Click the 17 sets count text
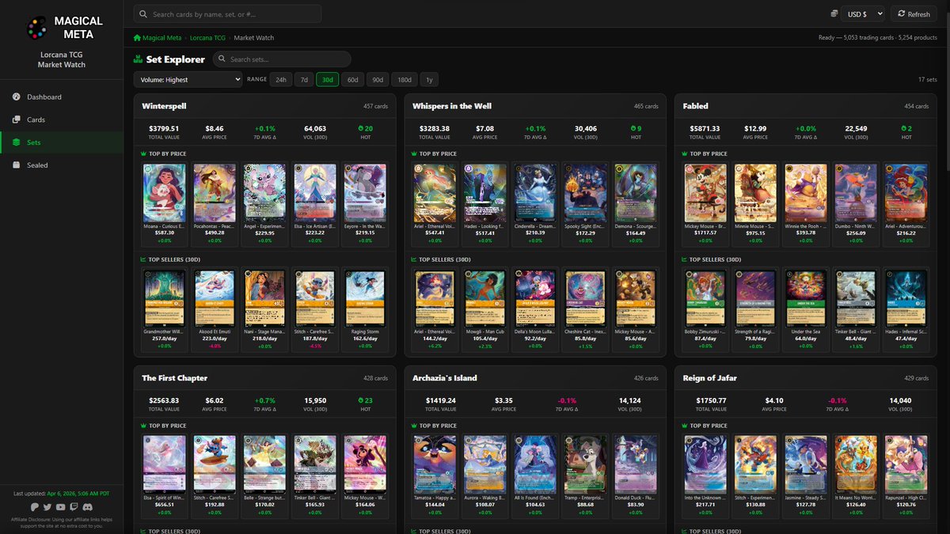950x534 pixels. tap(927, 79)
